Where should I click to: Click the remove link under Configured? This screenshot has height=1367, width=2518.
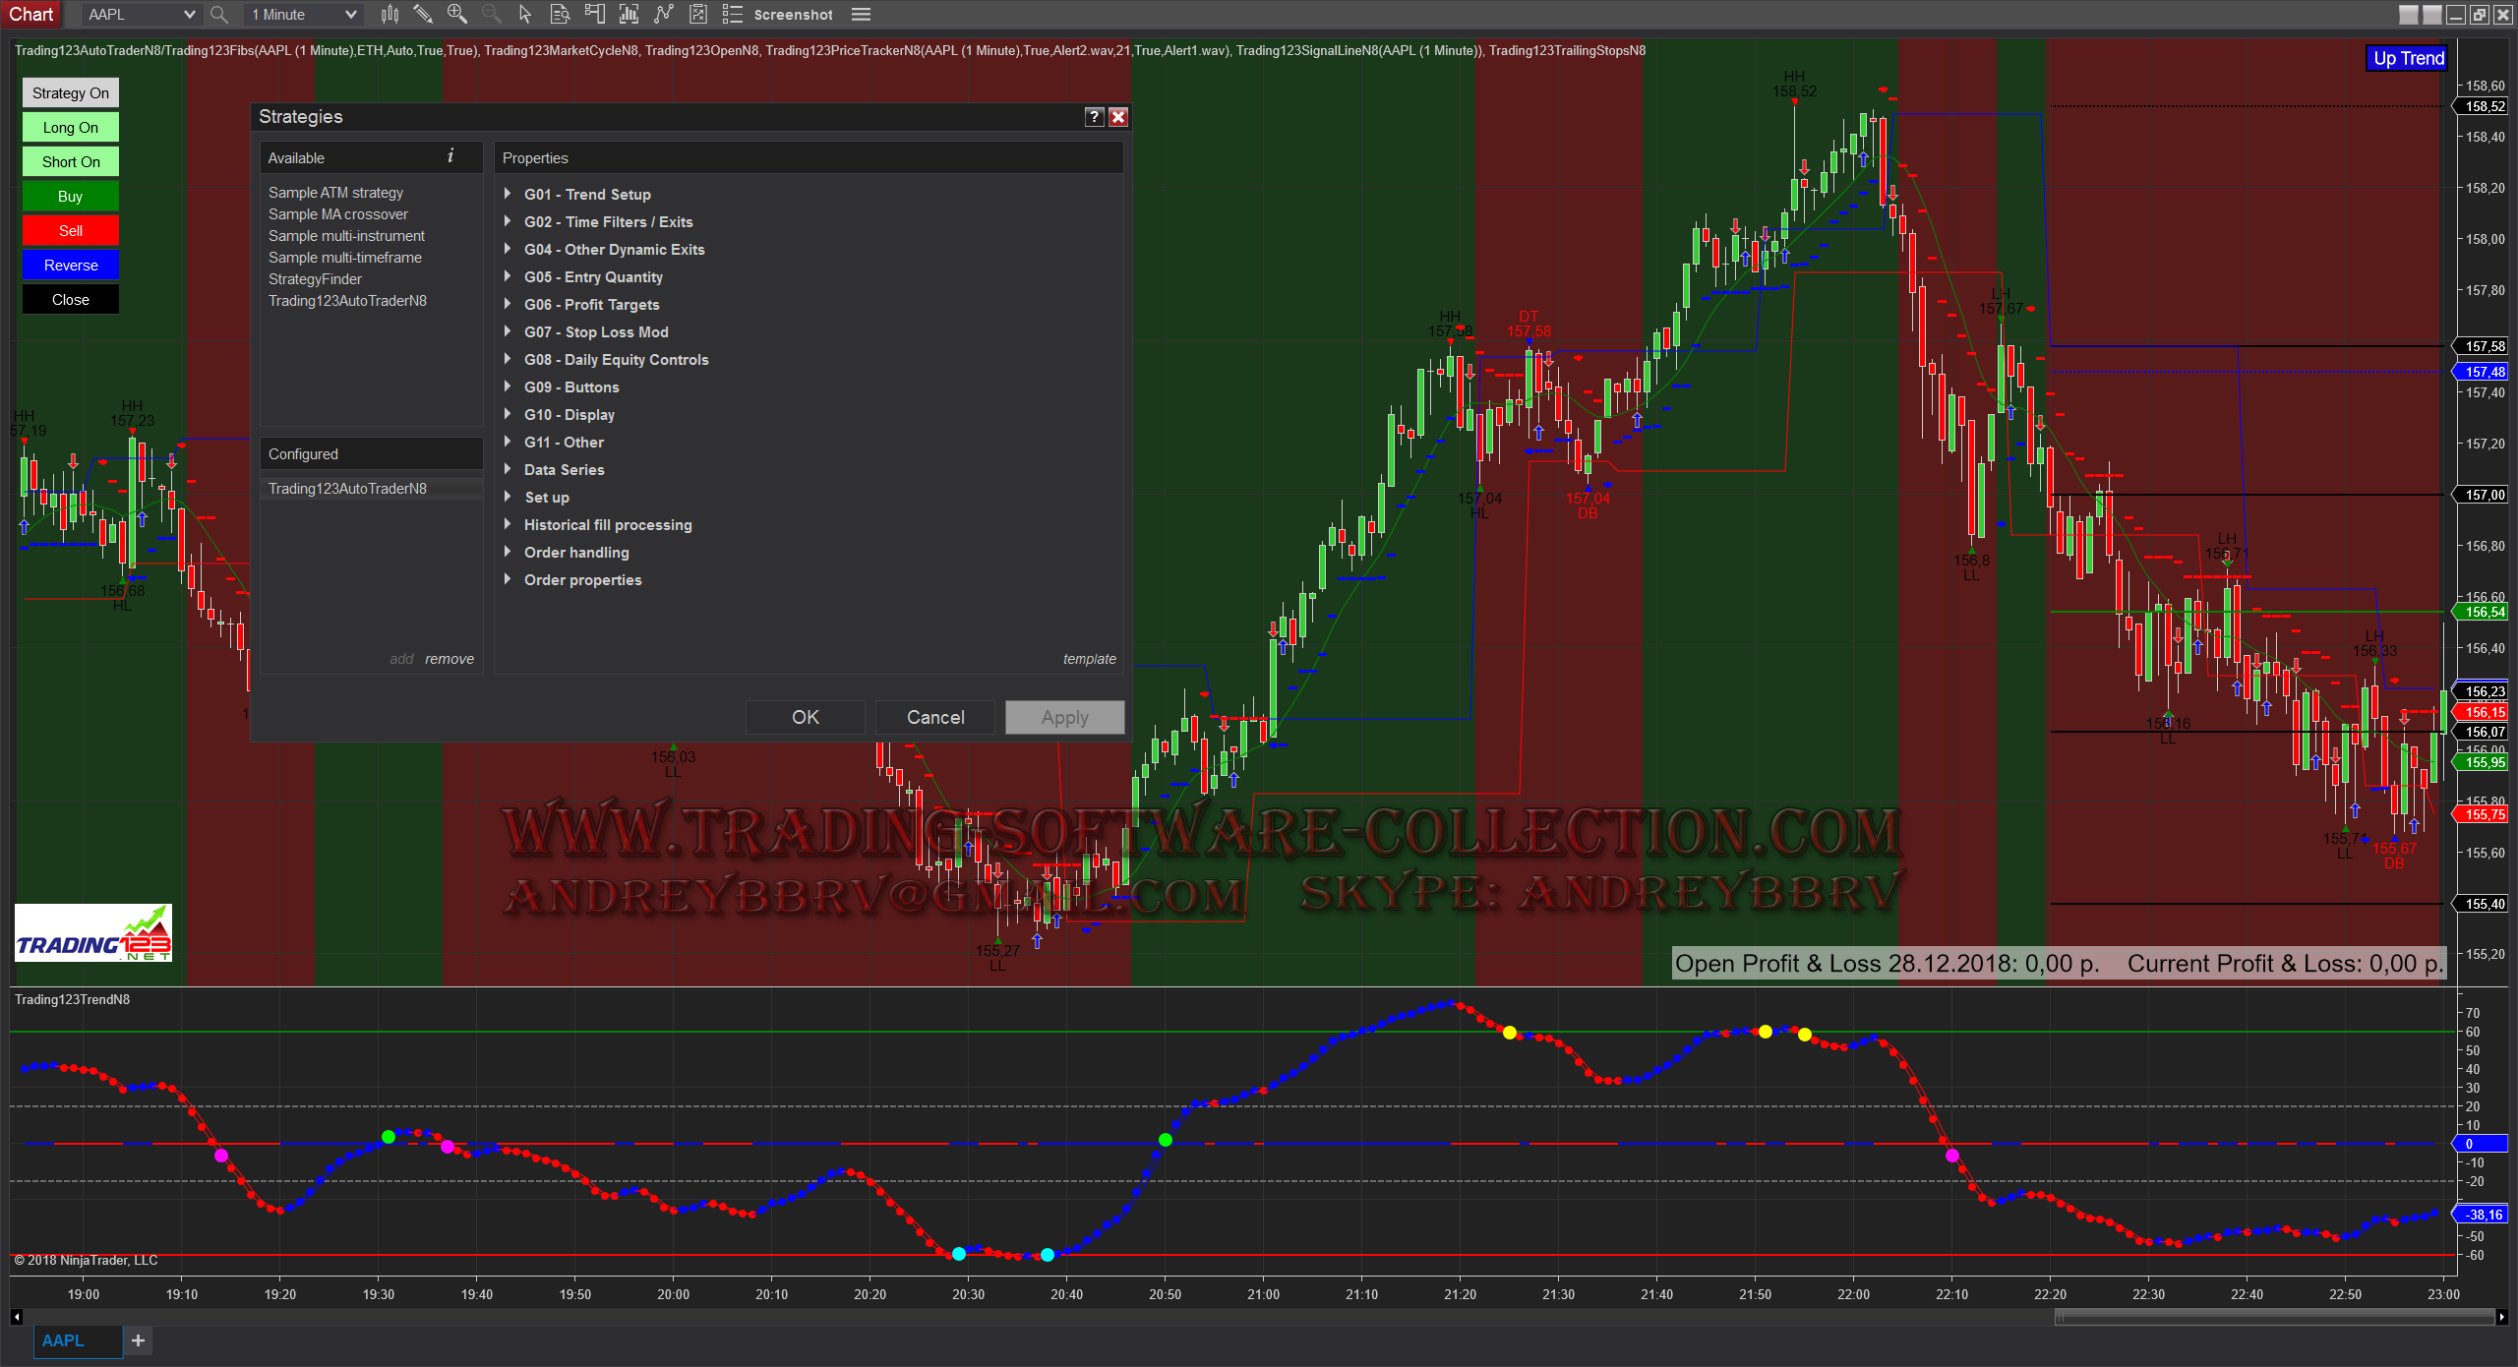click(450, 659)
